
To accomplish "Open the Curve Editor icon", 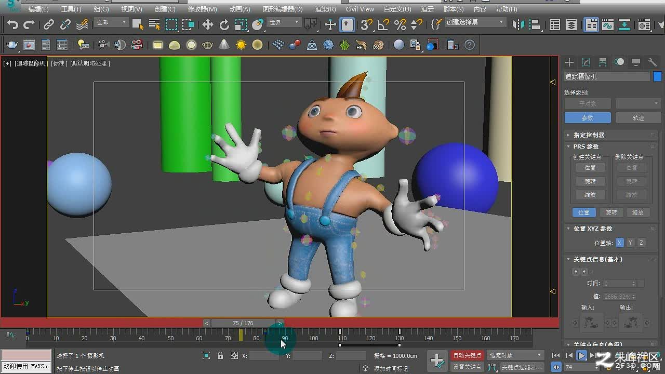I will pos(608,24).
